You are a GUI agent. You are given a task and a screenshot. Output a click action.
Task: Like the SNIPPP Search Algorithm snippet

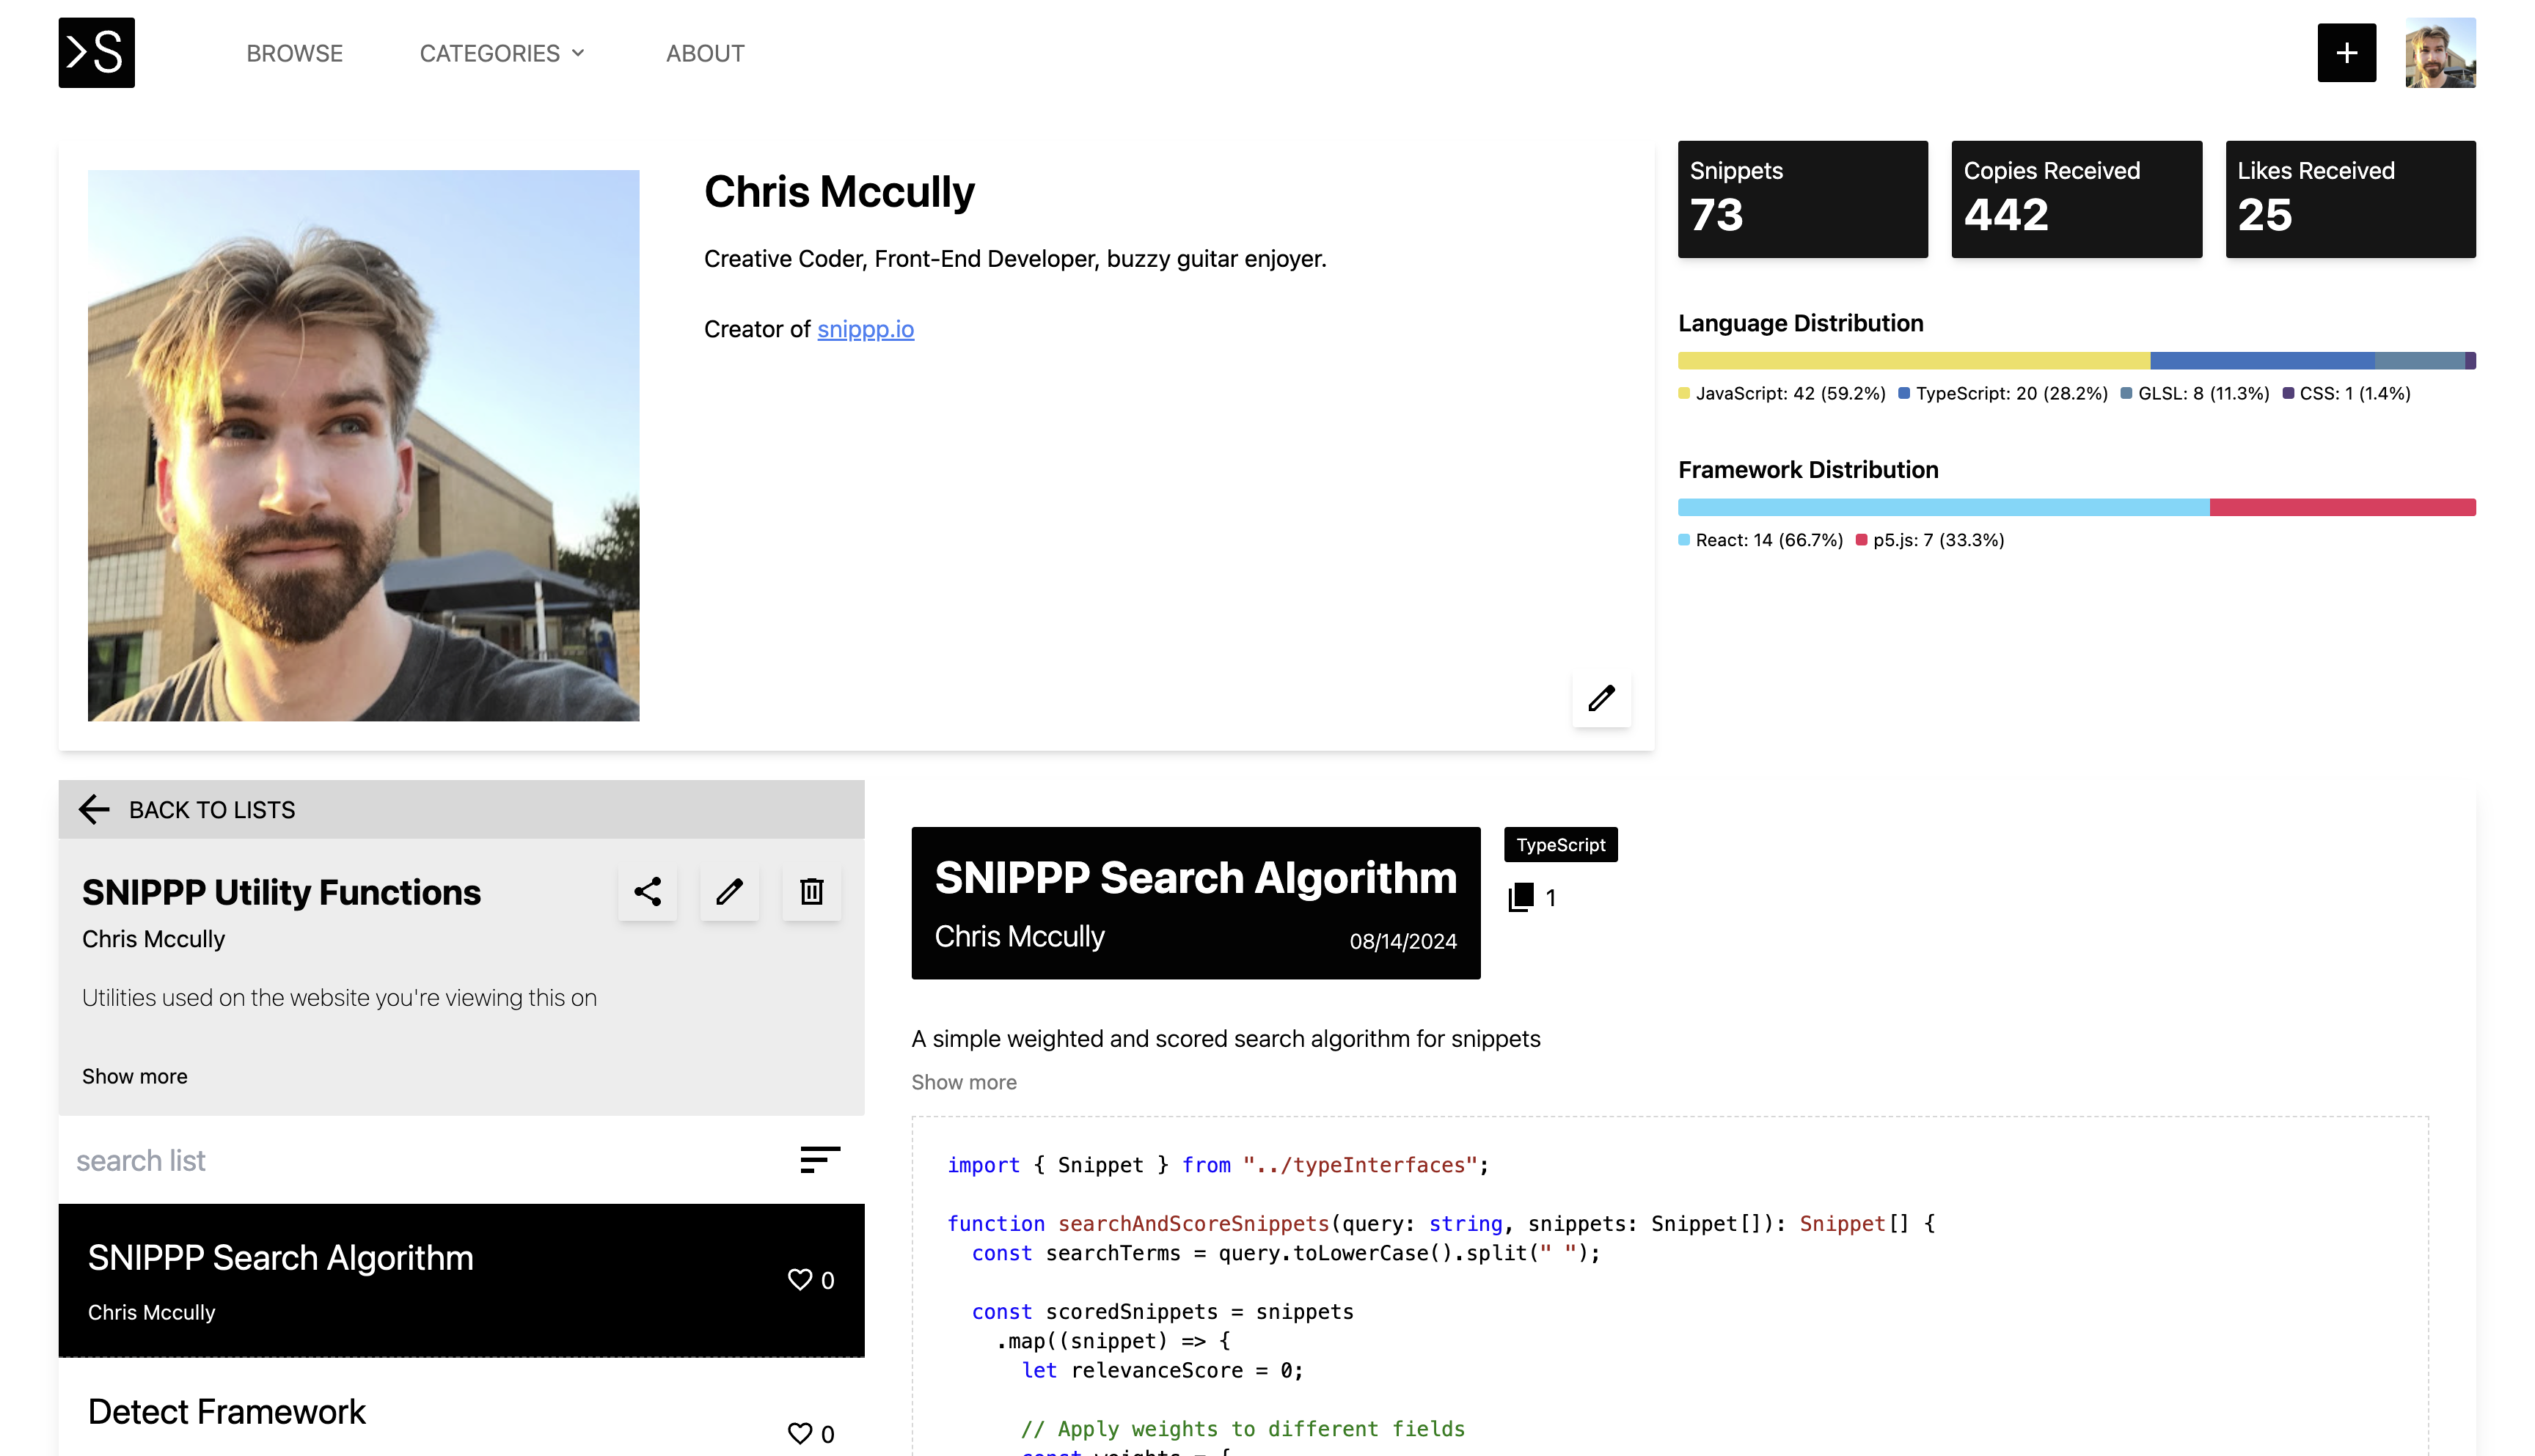(x=800, y=1279)
